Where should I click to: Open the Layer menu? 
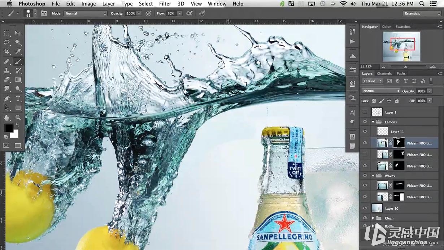(x=108, y=4)
